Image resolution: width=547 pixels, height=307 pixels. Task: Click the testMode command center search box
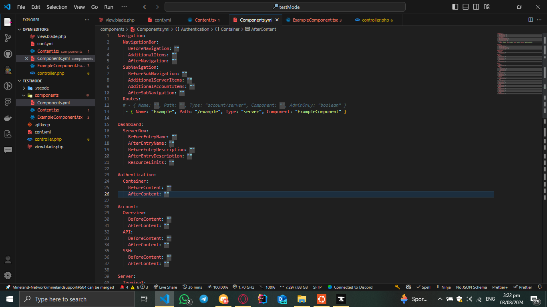click(285, 7)
